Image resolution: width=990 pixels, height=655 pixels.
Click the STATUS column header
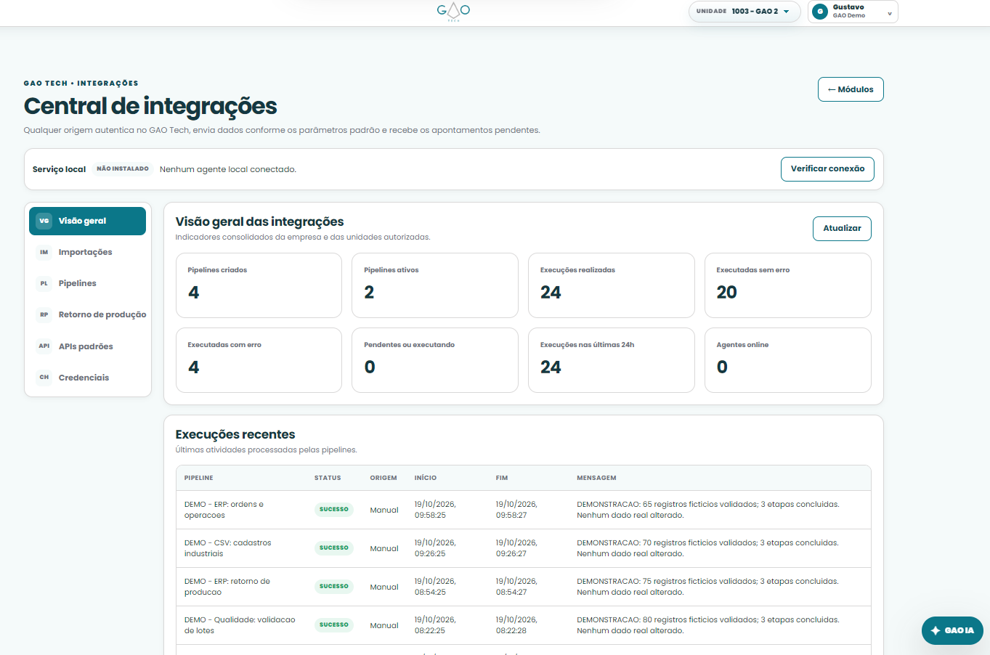(328, 478)
